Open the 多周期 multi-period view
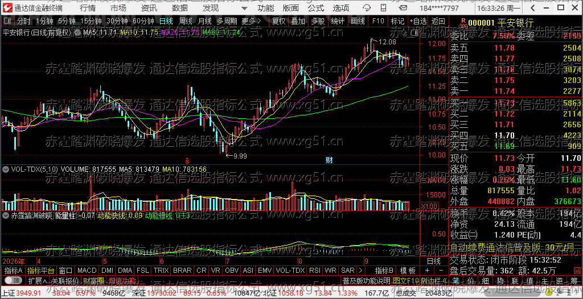This screenshot has width=583, height=299. point(227,22)
